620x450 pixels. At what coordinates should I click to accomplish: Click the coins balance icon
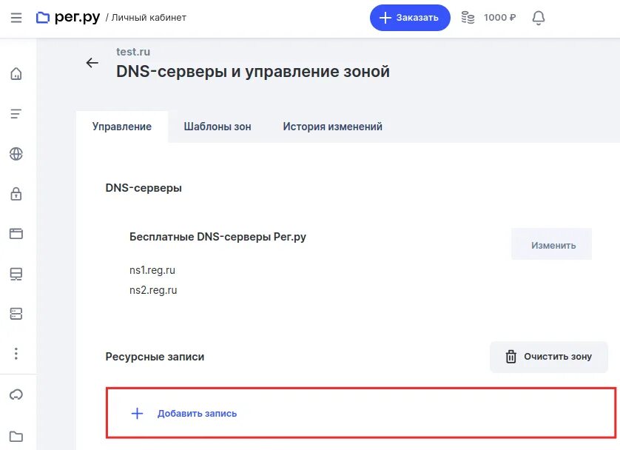point(468,17)
